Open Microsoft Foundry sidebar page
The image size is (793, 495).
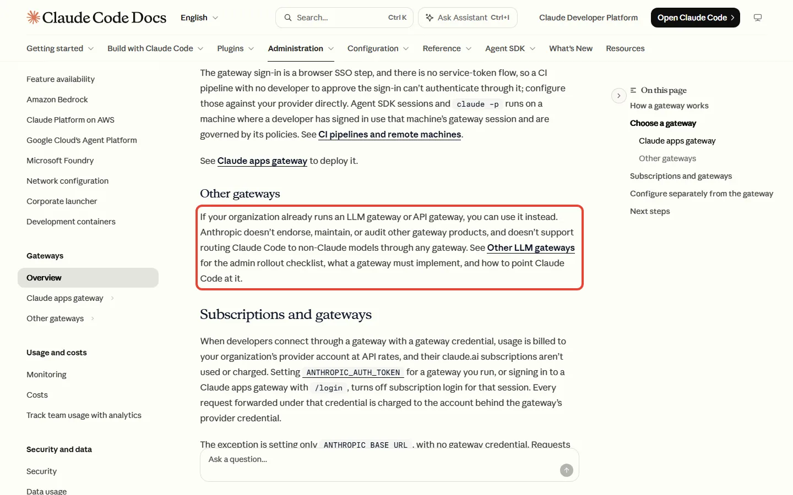(60, 161)
